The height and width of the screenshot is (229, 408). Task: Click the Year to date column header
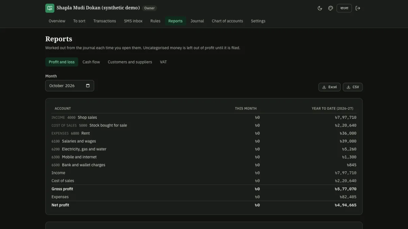(x=333, y=109)
